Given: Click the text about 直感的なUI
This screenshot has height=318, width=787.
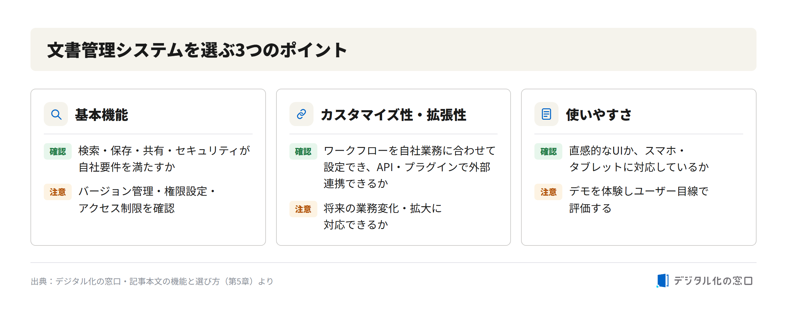Looking at the screenshot, I should tap(639, 159).
